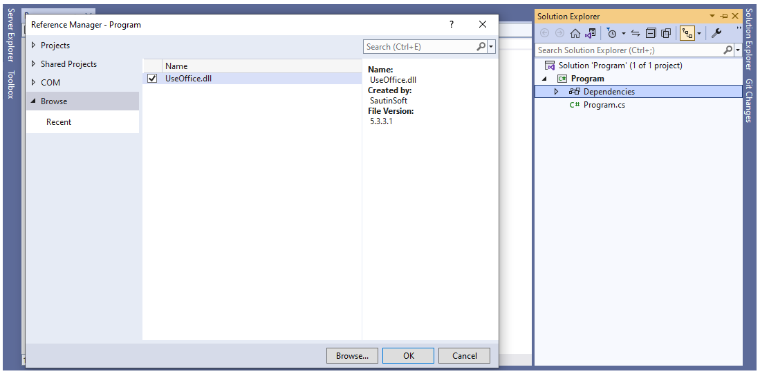Open the Server Explorer side tab
This screenshot has width=760, height=376.
[x=10, y=34]
